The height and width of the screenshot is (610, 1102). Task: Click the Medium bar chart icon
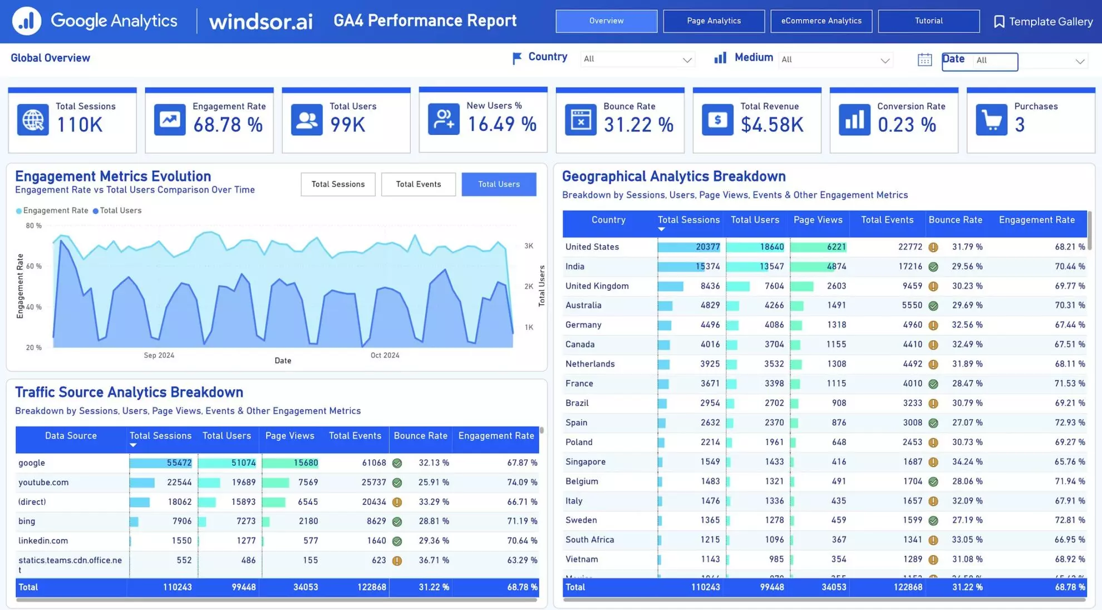(720, 57)
